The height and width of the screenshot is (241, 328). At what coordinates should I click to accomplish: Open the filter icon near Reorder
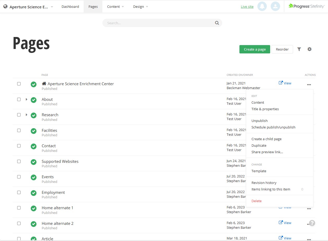(299, 49)
